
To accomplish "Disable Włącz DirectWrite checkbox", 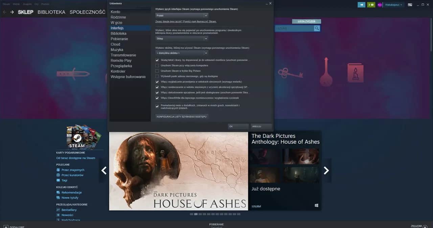I will click(x=157, y=98).
